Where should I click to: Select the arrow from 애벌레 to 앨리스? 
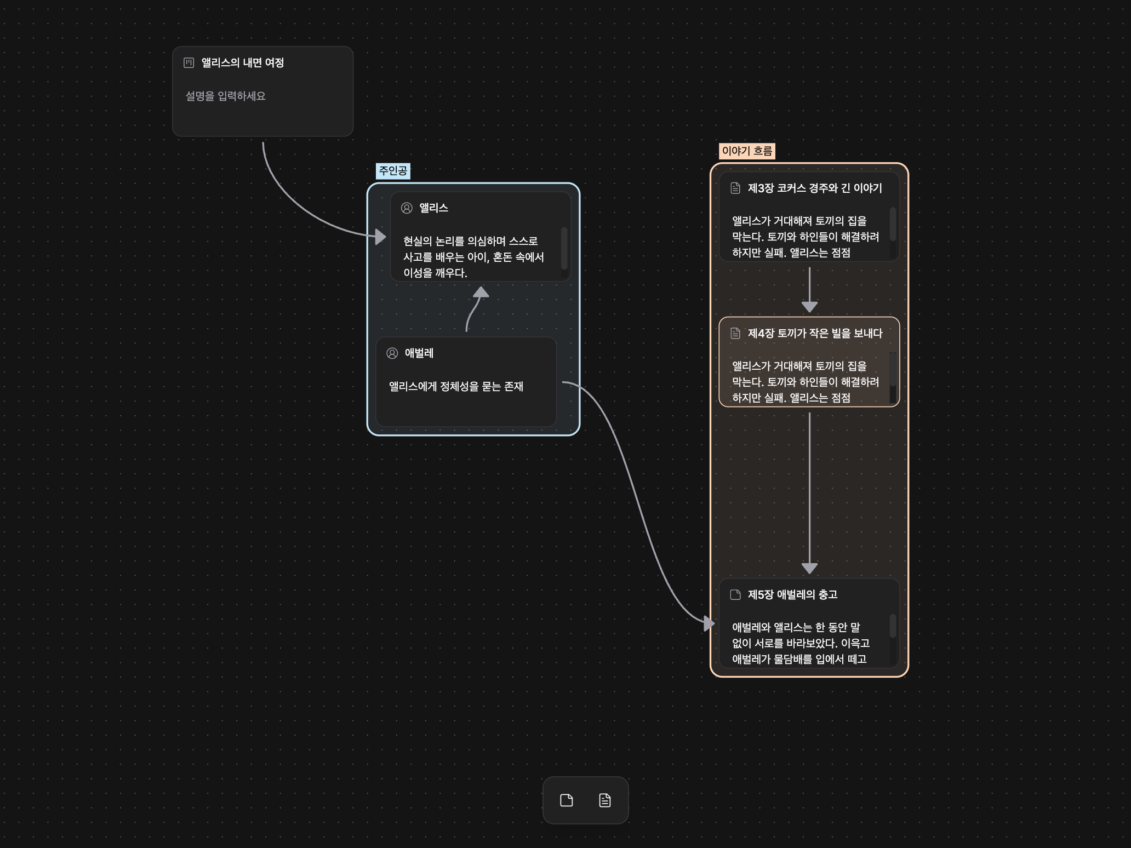click(x=472, y=310)
